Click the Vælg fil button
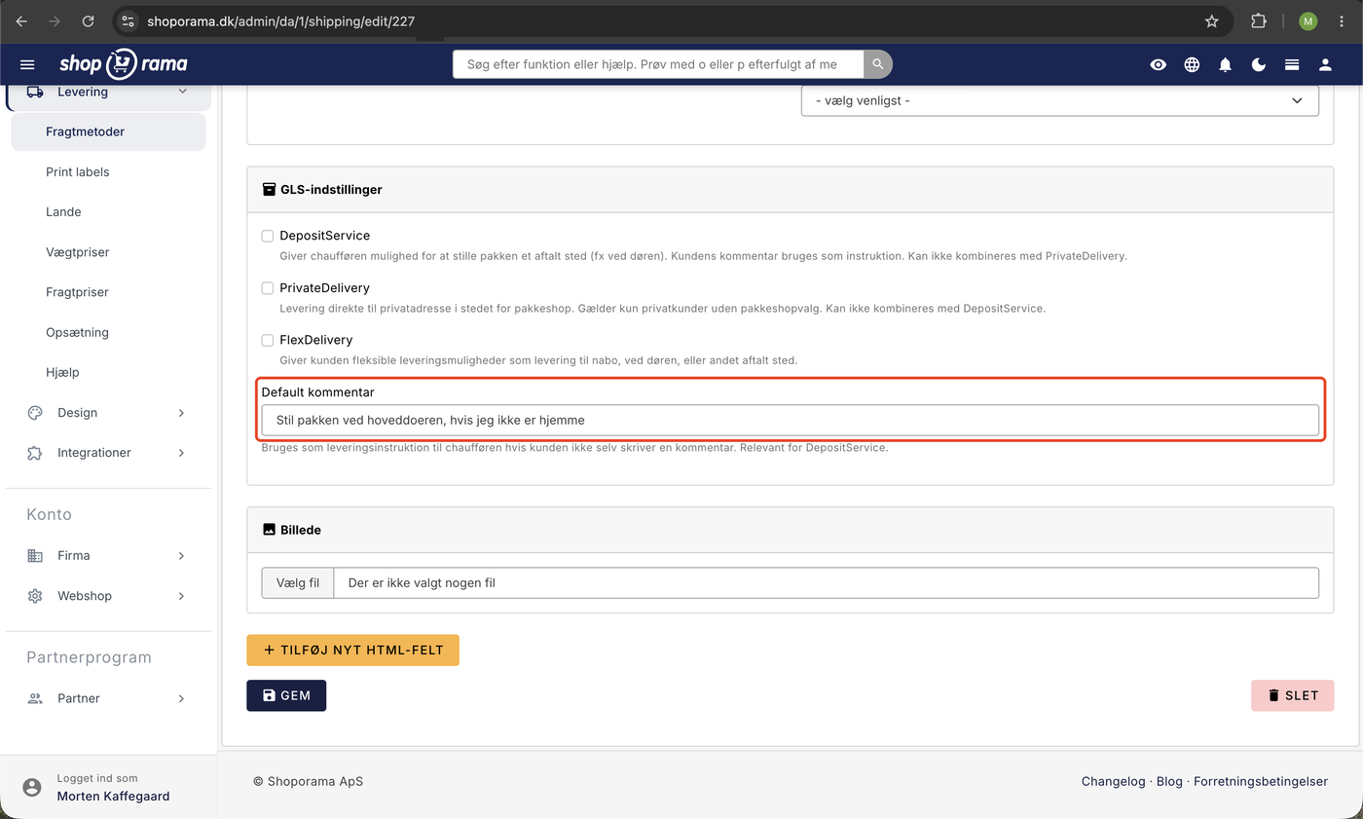The height and width of the screenshot is (819, 1363). 298,582
